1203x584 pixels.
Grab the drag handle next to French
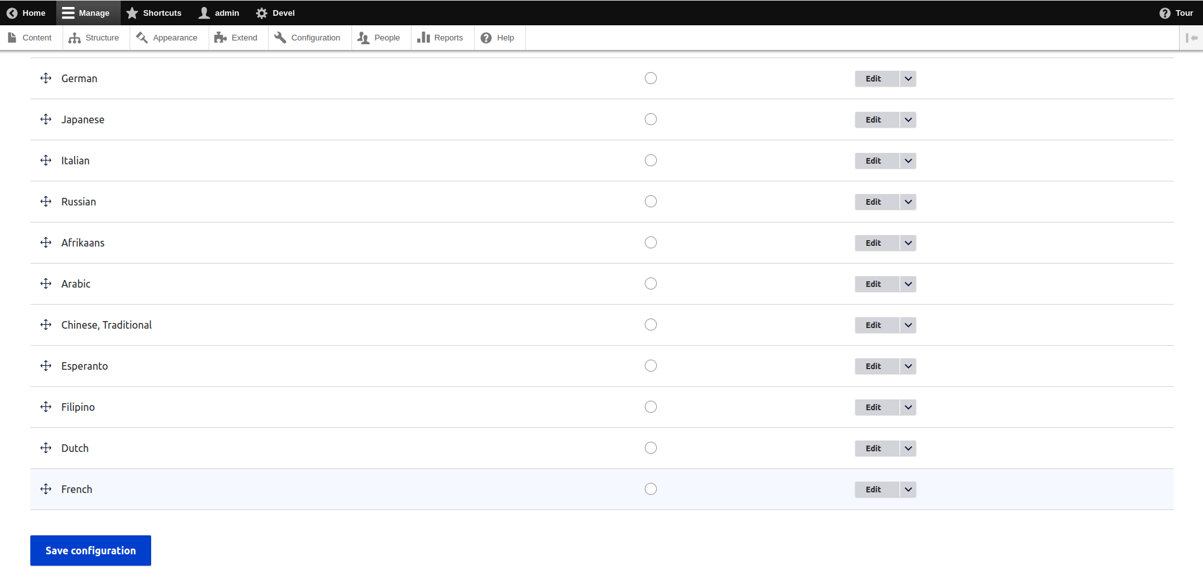click(46, 489)
